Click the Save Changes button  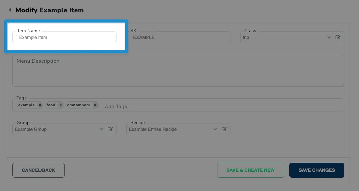click(x=317, y=170)
